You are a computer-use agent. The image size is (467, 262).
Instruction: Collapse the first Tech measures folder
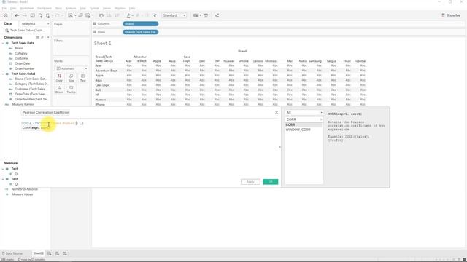click(3, 169)
